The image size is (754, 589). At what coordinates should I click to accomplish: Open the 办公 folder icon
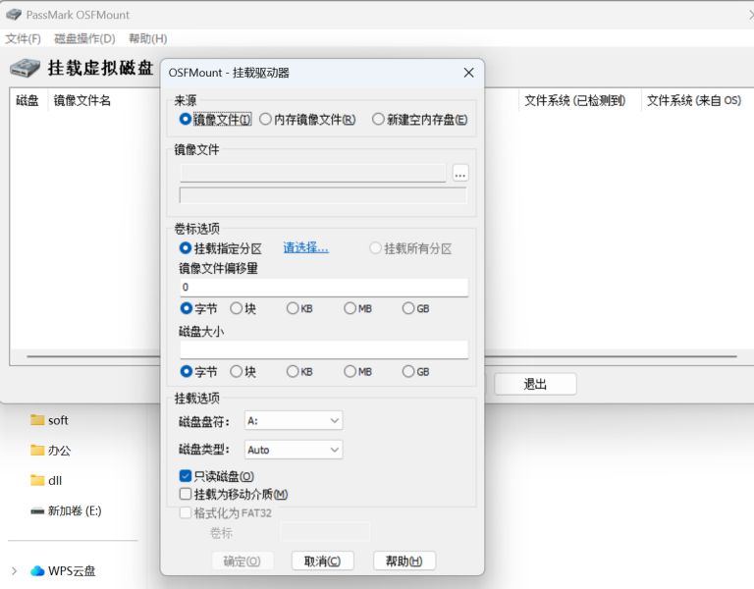pos(37,450)
